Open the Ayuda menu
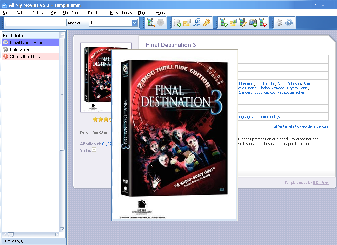 [x=161, y=13]
